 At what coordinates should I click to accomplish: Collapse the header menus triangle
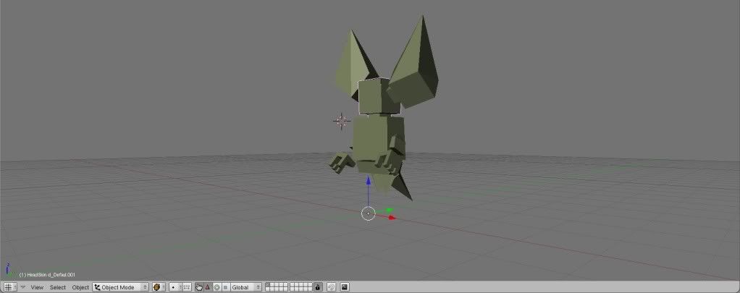[22, 287]
